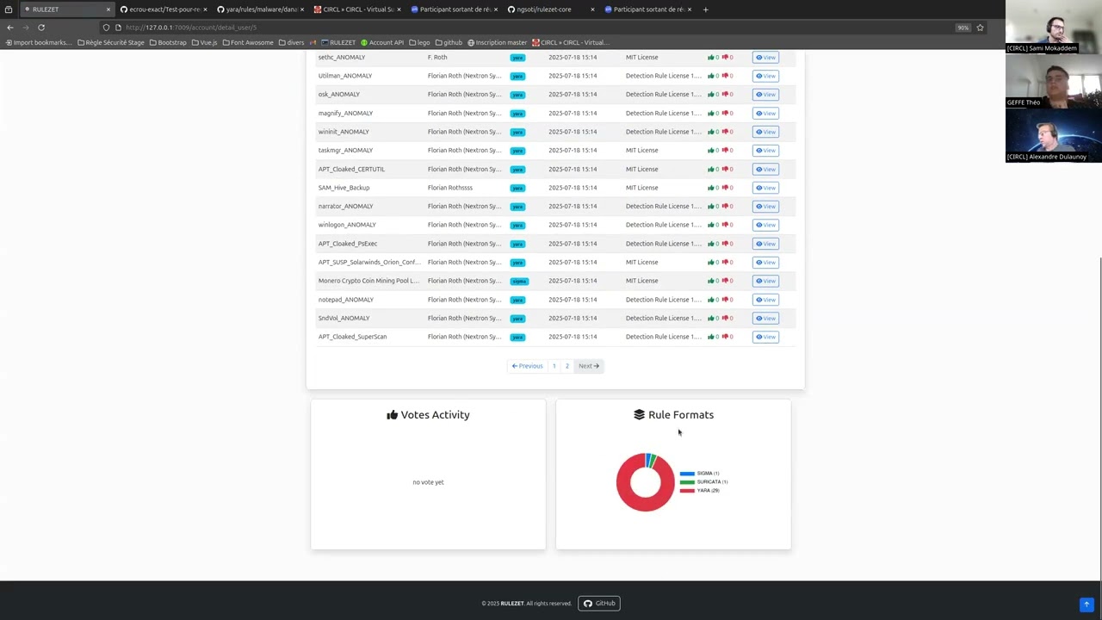Dislike the taskmgr_ANOMALY rule

726,151
